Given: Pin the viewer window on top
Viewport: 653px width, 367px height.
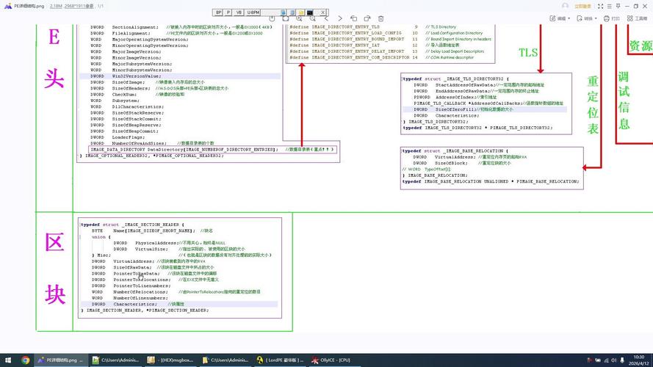Looking at the screenshot, I should 618,7.
